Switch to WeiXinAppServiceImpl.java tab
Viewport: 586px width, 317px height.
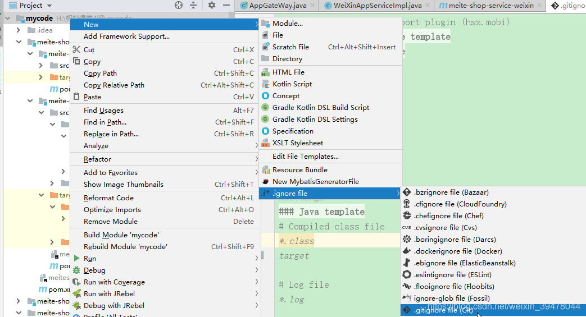point(376,5)
